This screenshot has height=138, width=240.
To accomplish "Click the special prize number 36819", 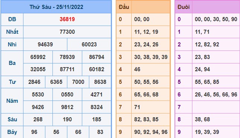I will (67, 19).
